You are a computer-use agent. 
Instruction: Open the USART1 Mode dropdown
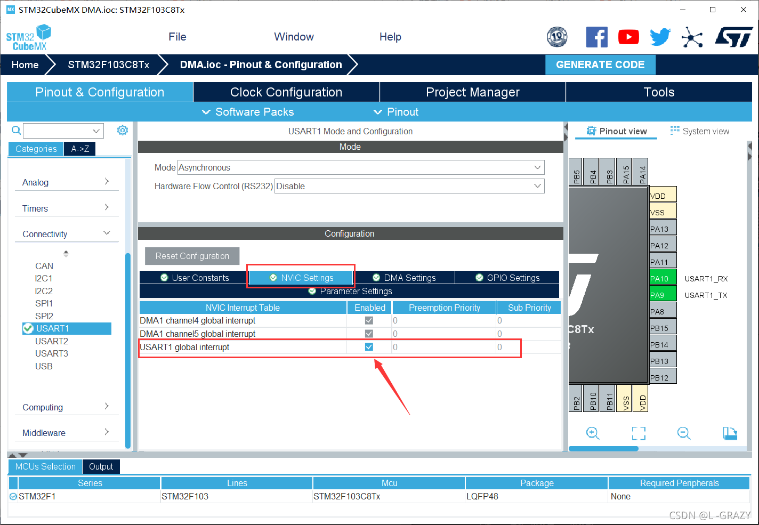tap(361, 167)
